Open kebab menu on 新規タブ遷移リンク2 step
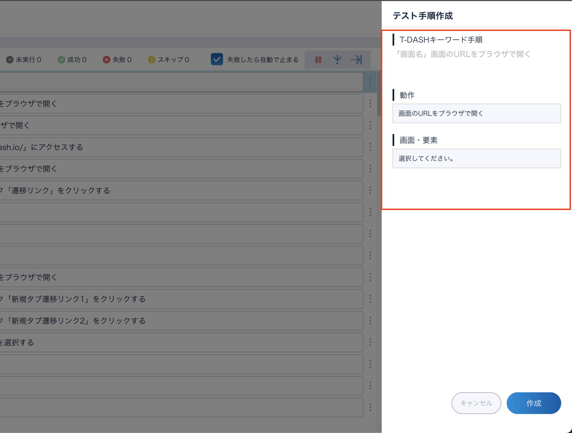The image size is (572, 433). click(370, 321)
